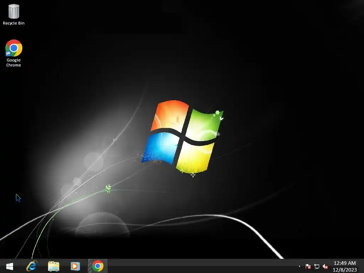Switch to Chrome in the taskbar

[98, 266]
